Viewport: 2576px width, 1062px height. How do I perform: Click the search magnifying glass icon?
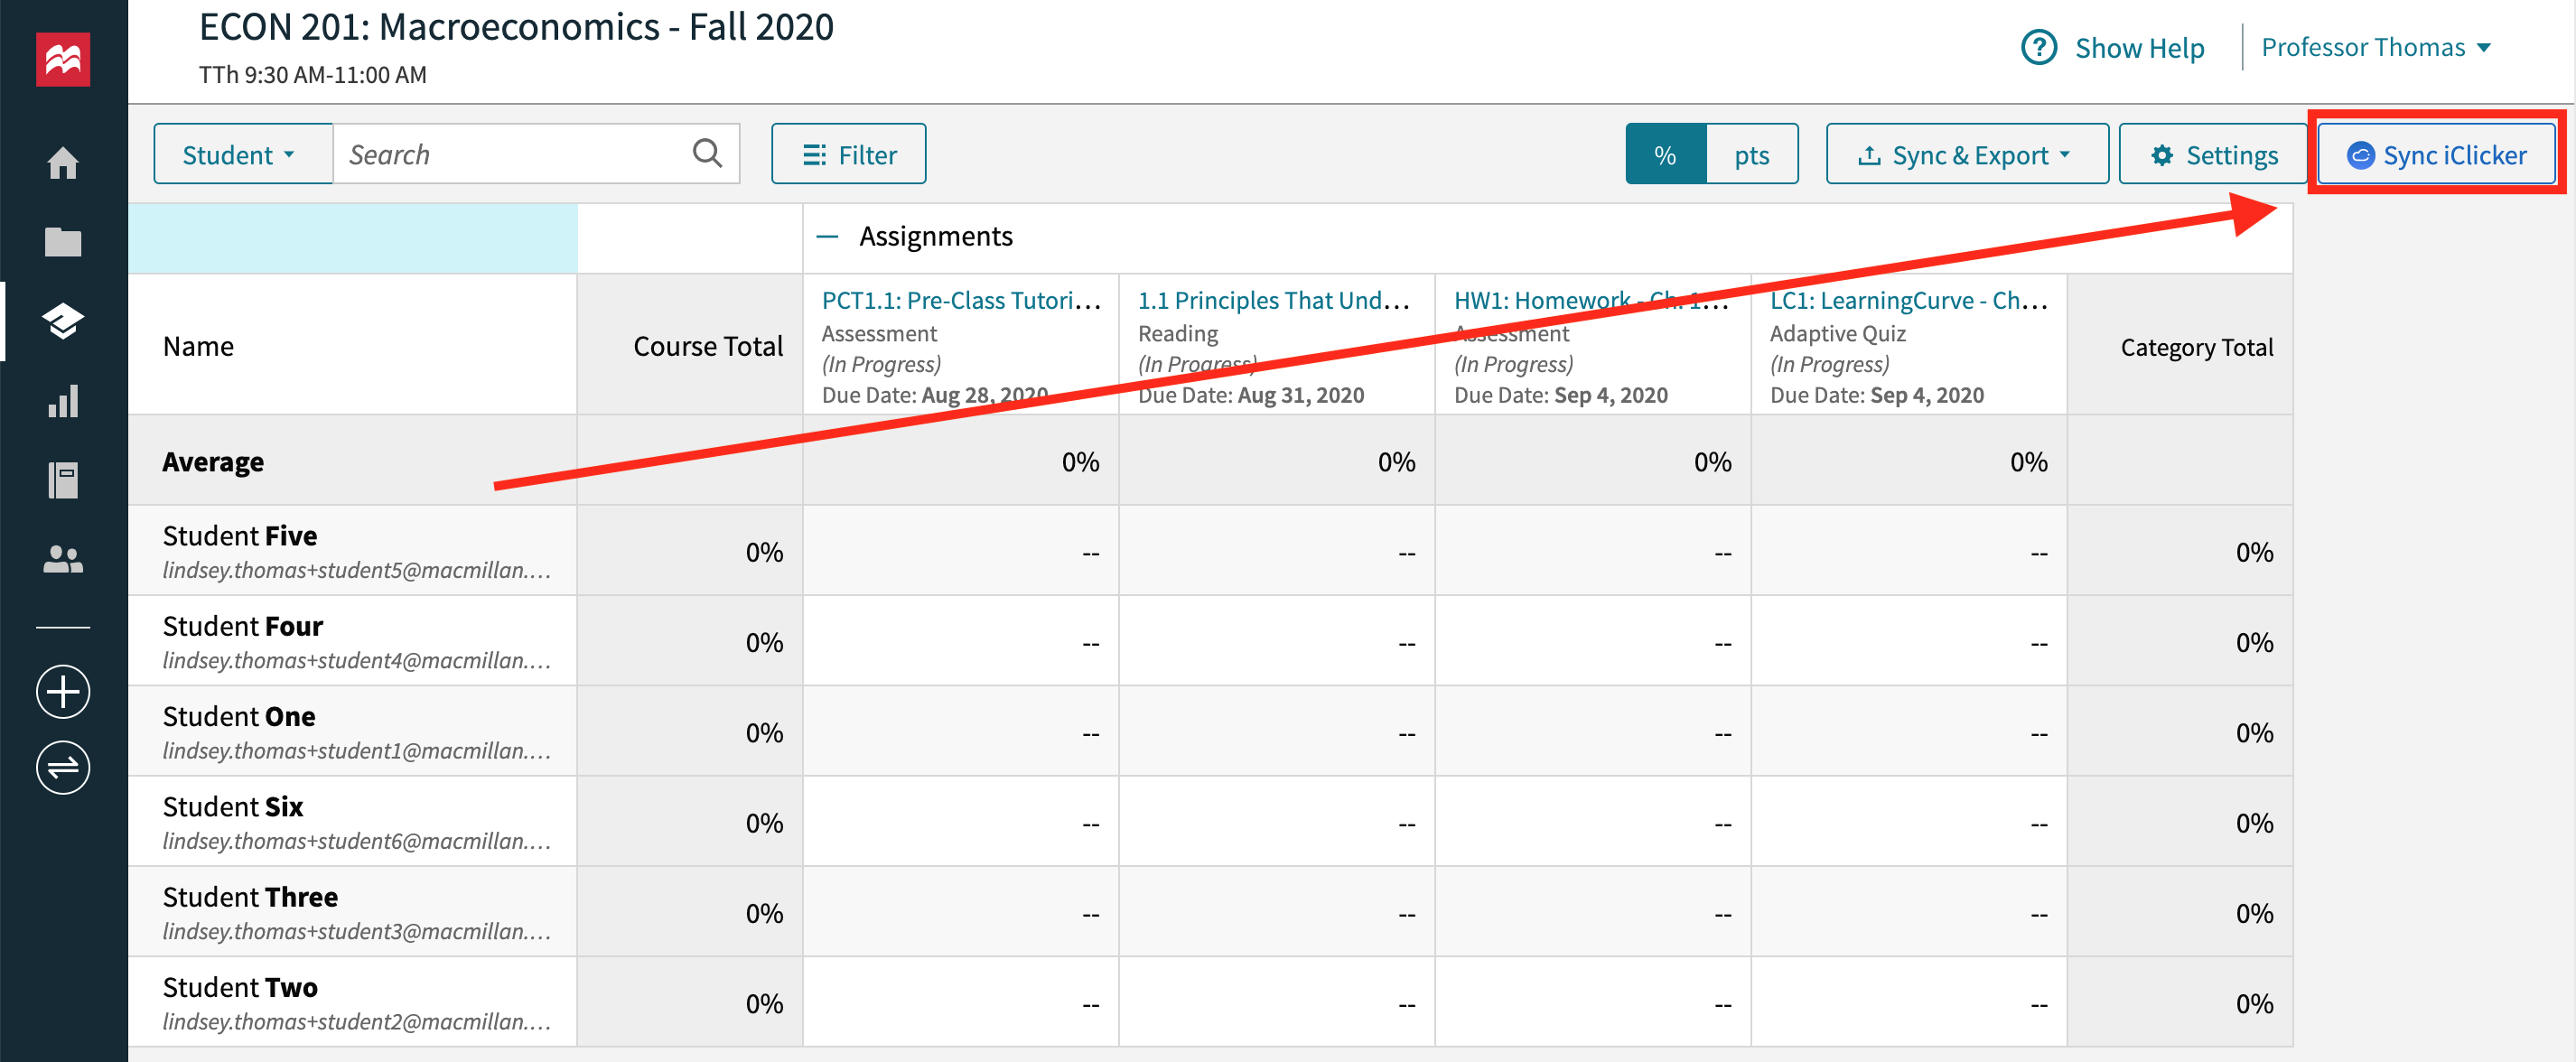point(707,153)
